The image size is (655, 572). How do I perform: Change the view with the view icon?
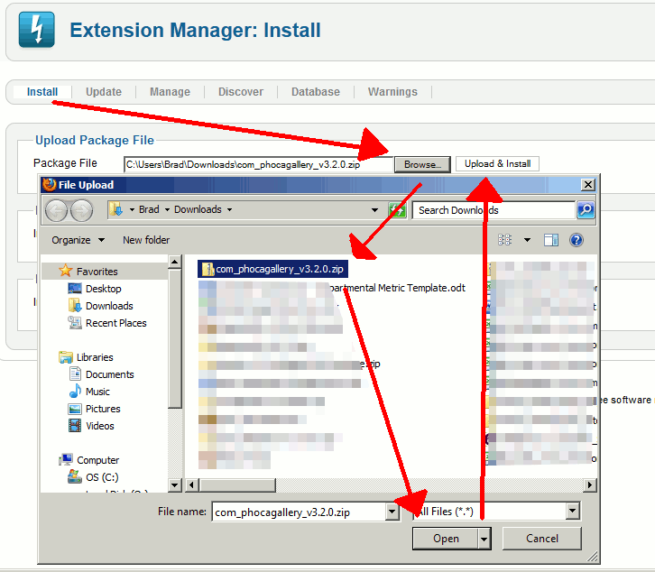coord(504,240)
